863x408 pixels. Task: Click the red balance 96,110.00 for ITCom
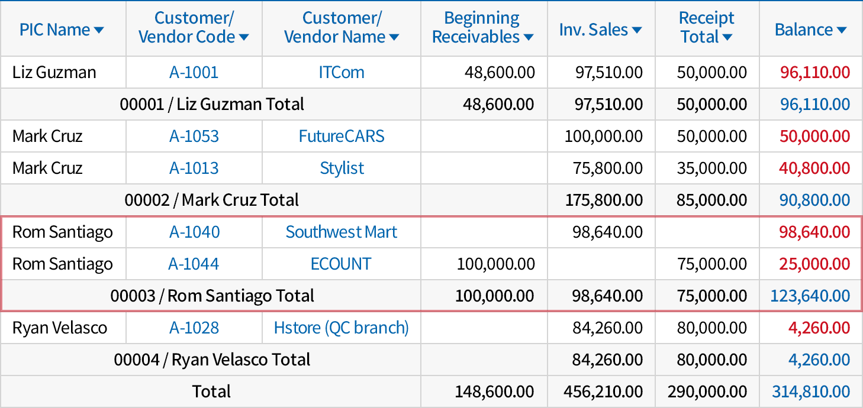pyautogui.click(x=814, y=73)
